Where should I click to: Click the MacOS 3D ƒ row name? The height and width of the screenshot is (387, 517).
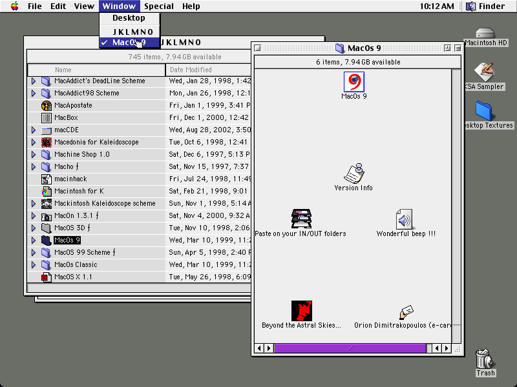(x=72, y=228)
